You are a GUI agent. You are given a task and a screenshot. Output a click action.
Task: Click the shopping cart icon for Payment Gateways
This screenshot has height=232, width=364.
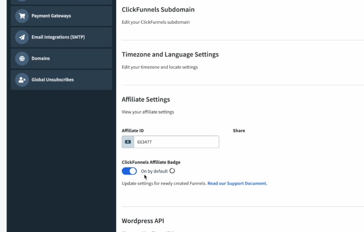22,16
